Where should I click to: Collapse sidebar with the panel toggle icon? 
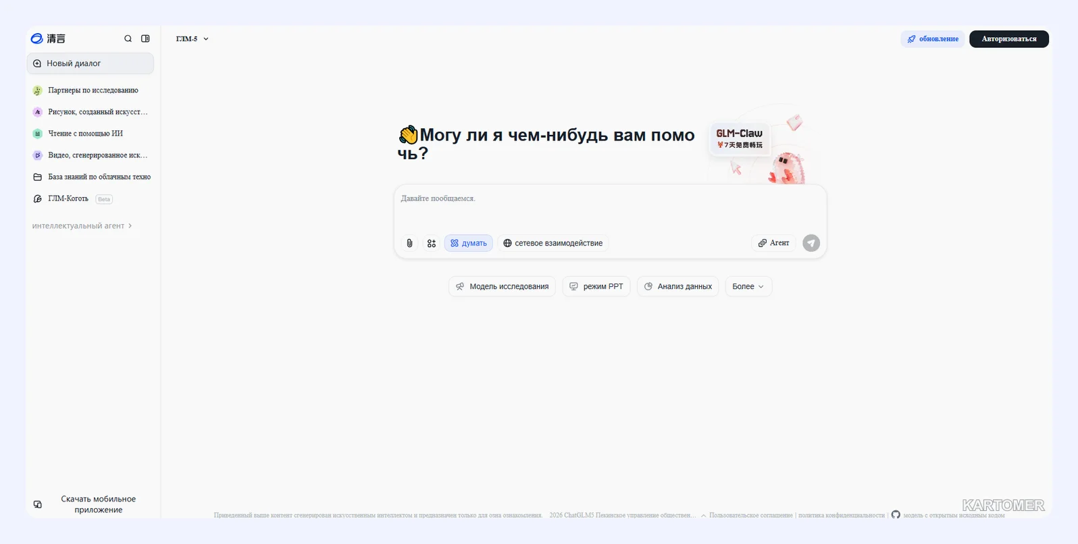[145, 38]
